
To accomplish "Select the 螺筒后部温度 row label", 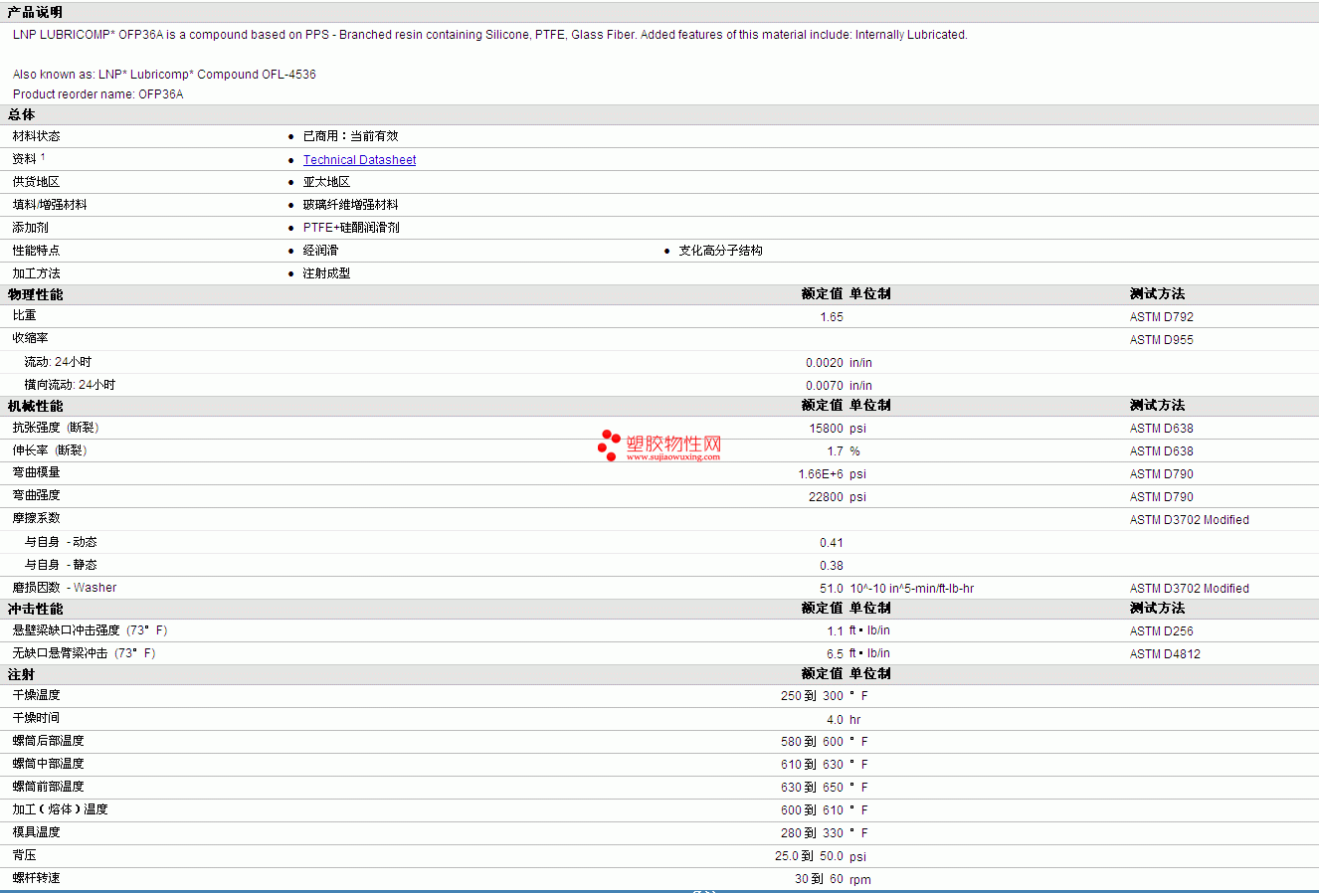I will pos(48,741).
